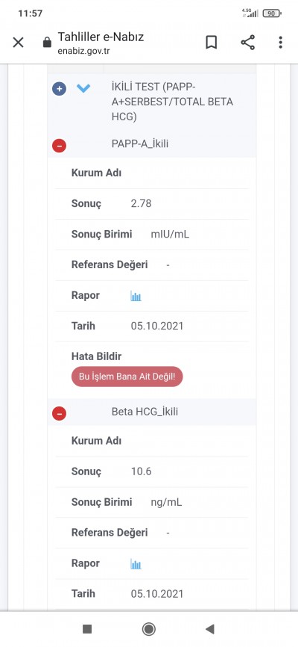Select the PAPP-A_İkili row header
The image size is (298, 647).
coord(152,144)
